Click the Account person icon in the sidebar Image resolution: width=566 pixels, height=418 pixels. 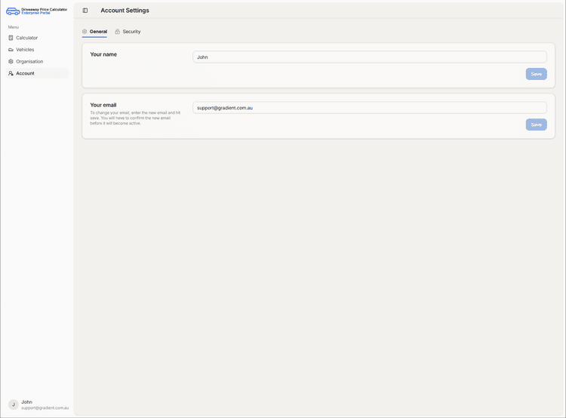tap(11, 73)
